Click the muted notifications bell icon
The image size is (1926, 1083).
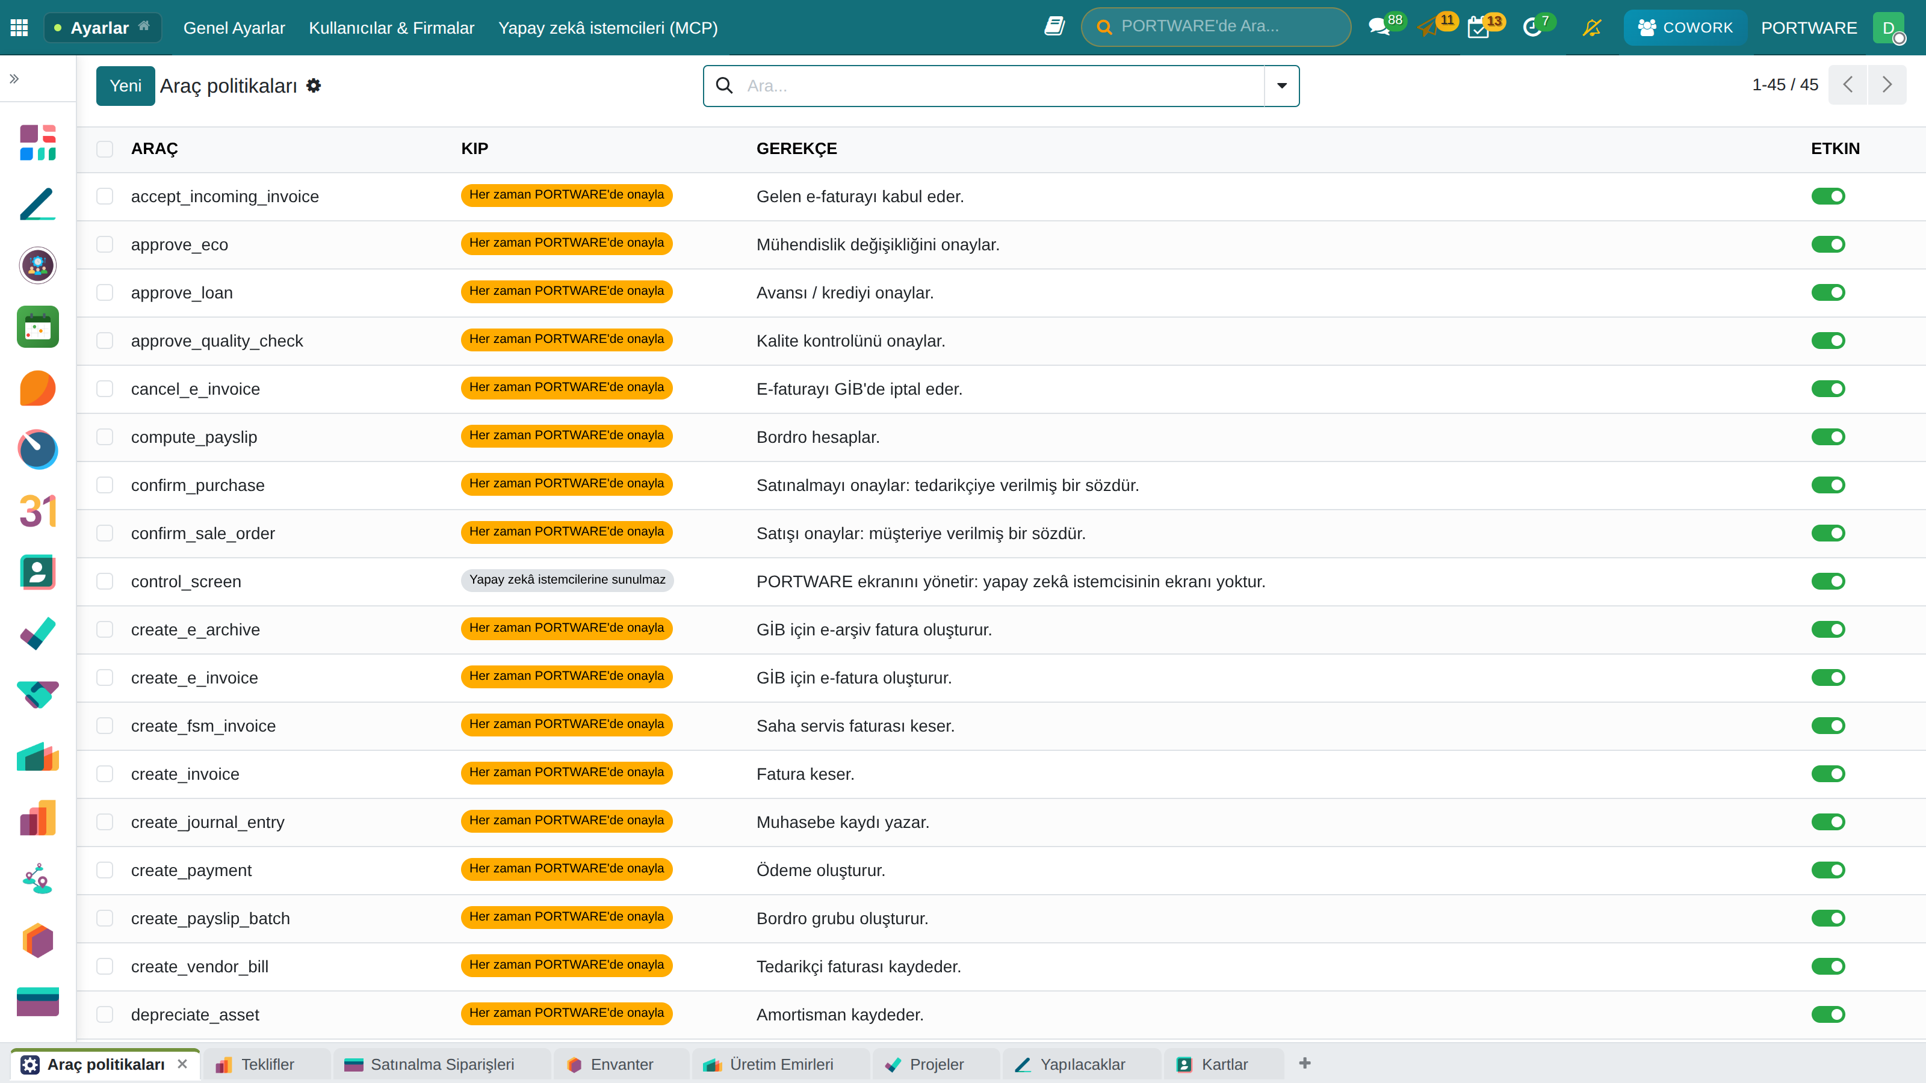(x=1592, y=28)
